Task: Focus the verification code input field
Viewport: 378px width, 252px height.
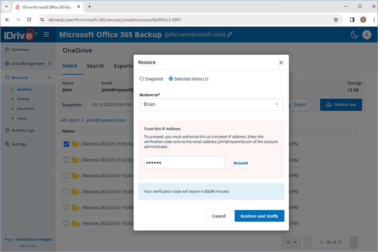Action: pyautogui.click(x=184, y=163)
